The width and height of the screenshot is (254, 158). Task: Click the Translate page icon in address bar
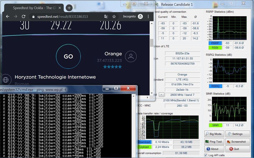tap(106, 16)
